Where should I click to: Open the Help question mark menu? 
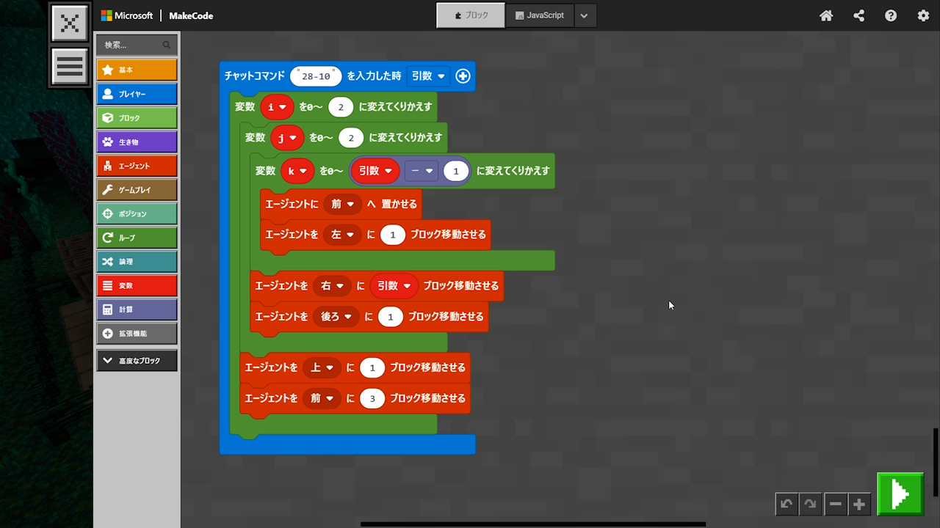coord(891,15)
